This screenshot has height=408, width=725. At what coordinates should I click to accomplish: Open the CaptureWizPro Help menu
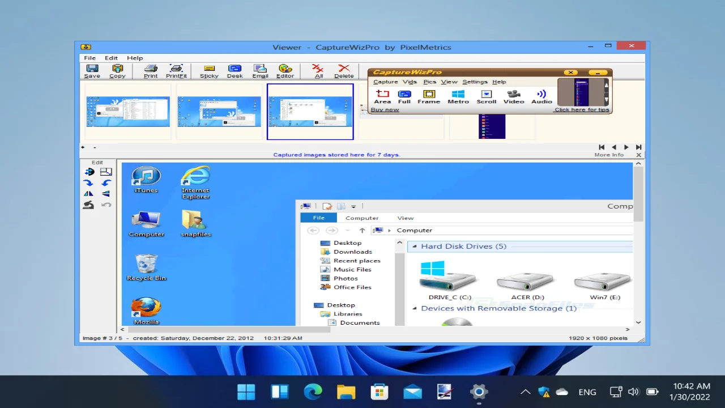499,82
